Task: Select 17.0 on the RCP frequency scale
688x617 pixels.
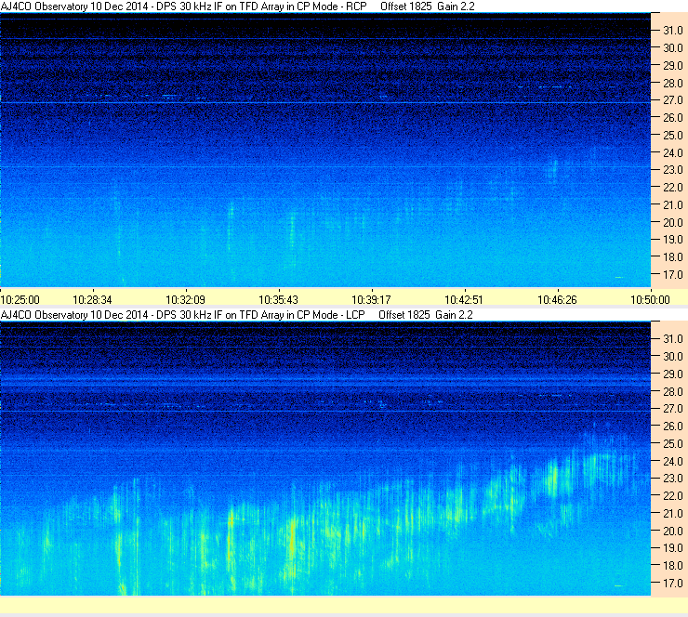Action: coord(672,275)
